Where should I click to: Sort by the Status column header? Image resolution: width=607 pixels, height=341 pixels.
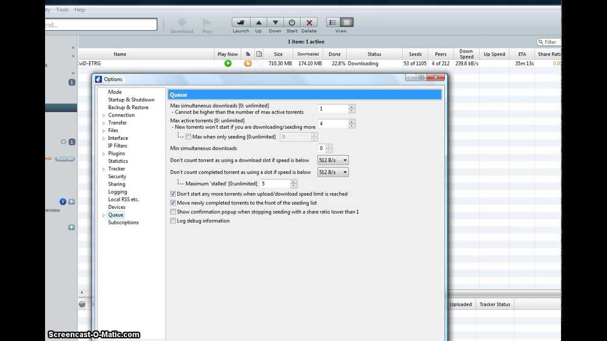[x=374, y=54]
